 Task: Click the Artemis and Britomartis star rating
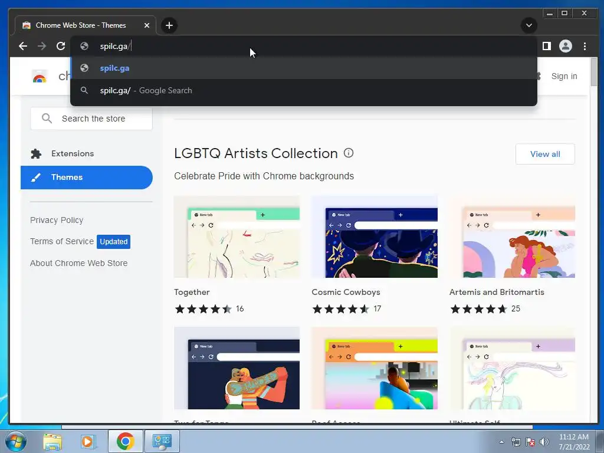pyautogui.click(x=478, y=309)
